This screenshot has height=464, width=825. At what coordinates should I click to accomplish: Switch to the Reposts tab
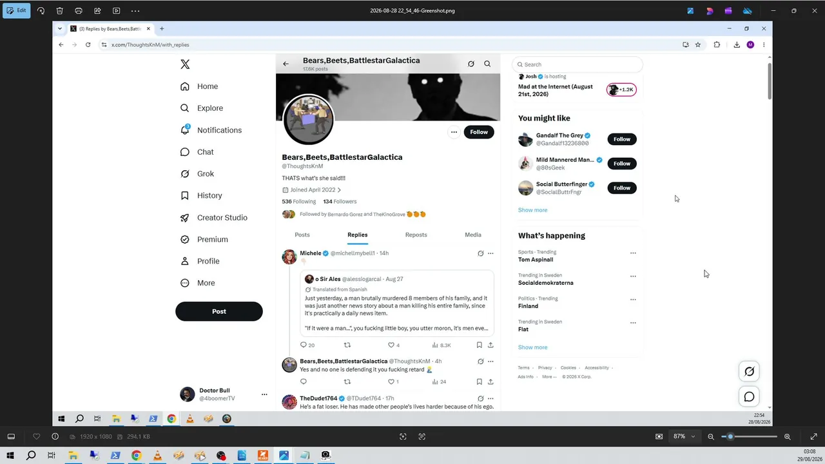416,235
